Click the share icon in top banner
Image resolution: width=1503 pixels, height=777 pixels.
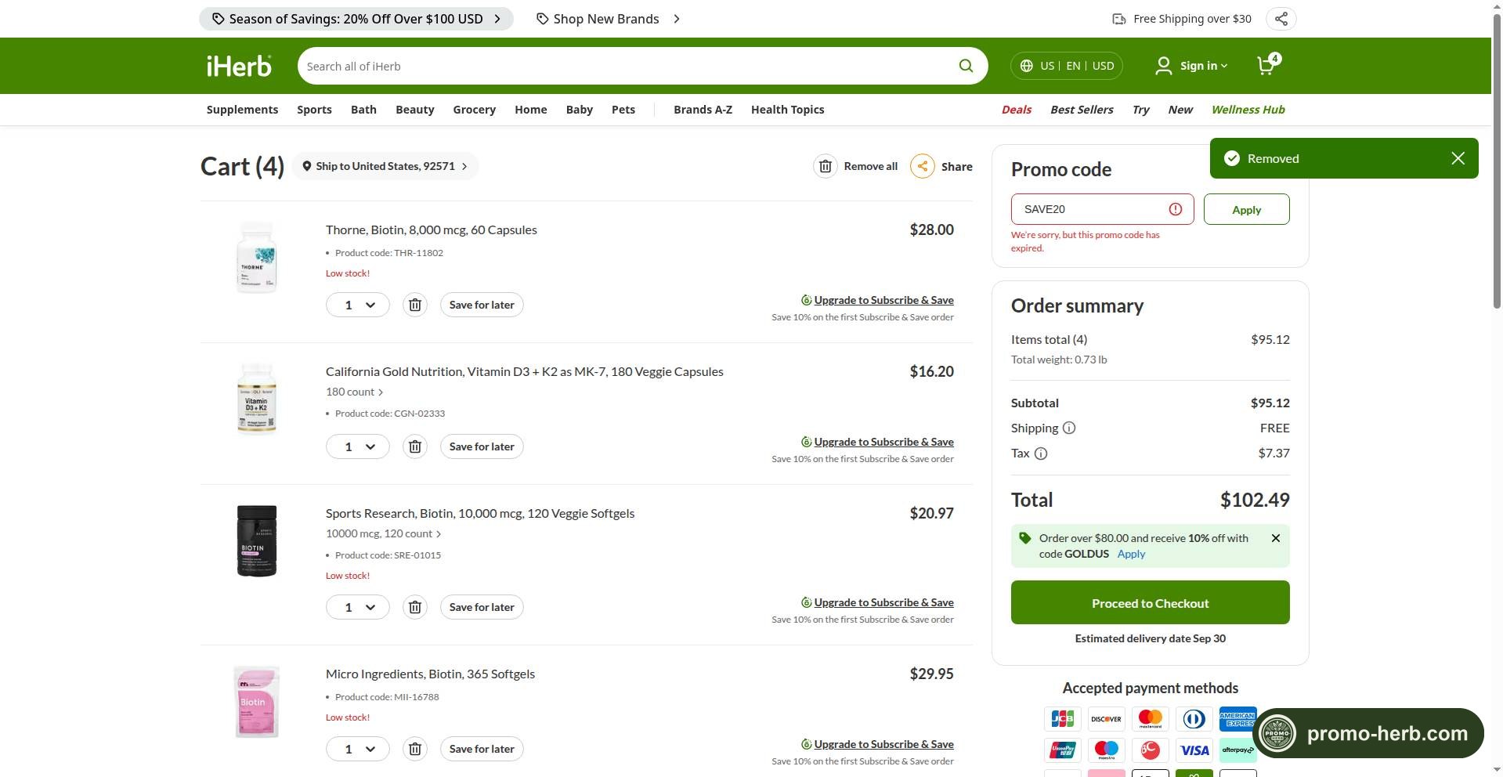[x=1281, y=19]
